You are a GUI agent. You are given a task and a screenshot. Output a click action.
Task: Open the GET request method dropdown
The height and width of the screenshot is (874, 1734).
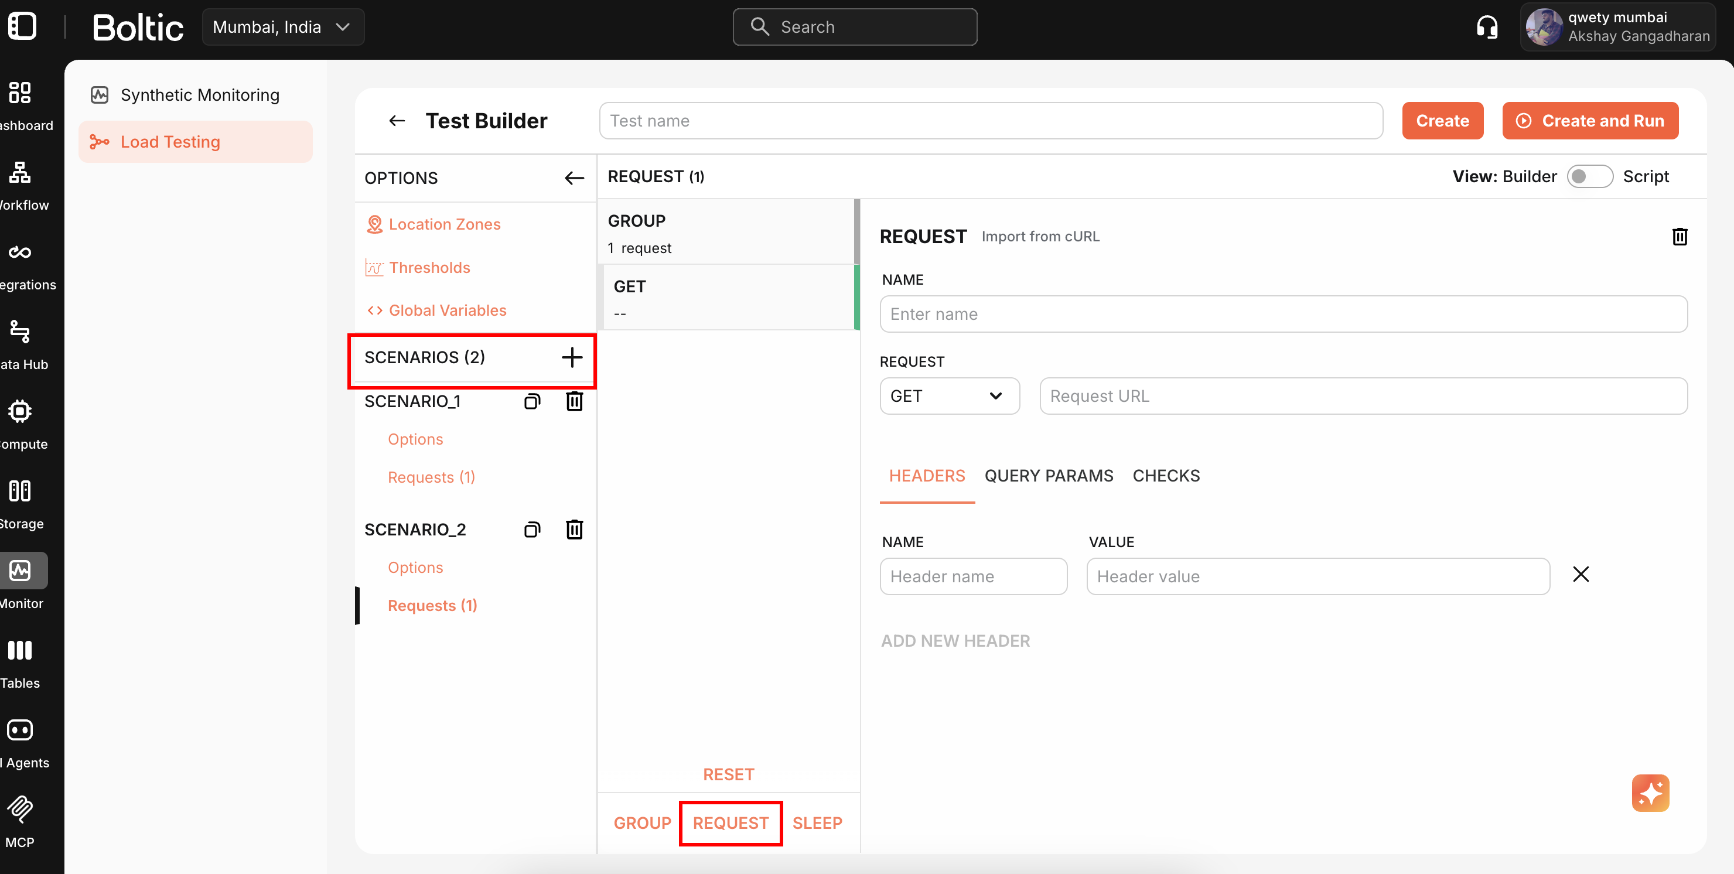click(949, 396)
